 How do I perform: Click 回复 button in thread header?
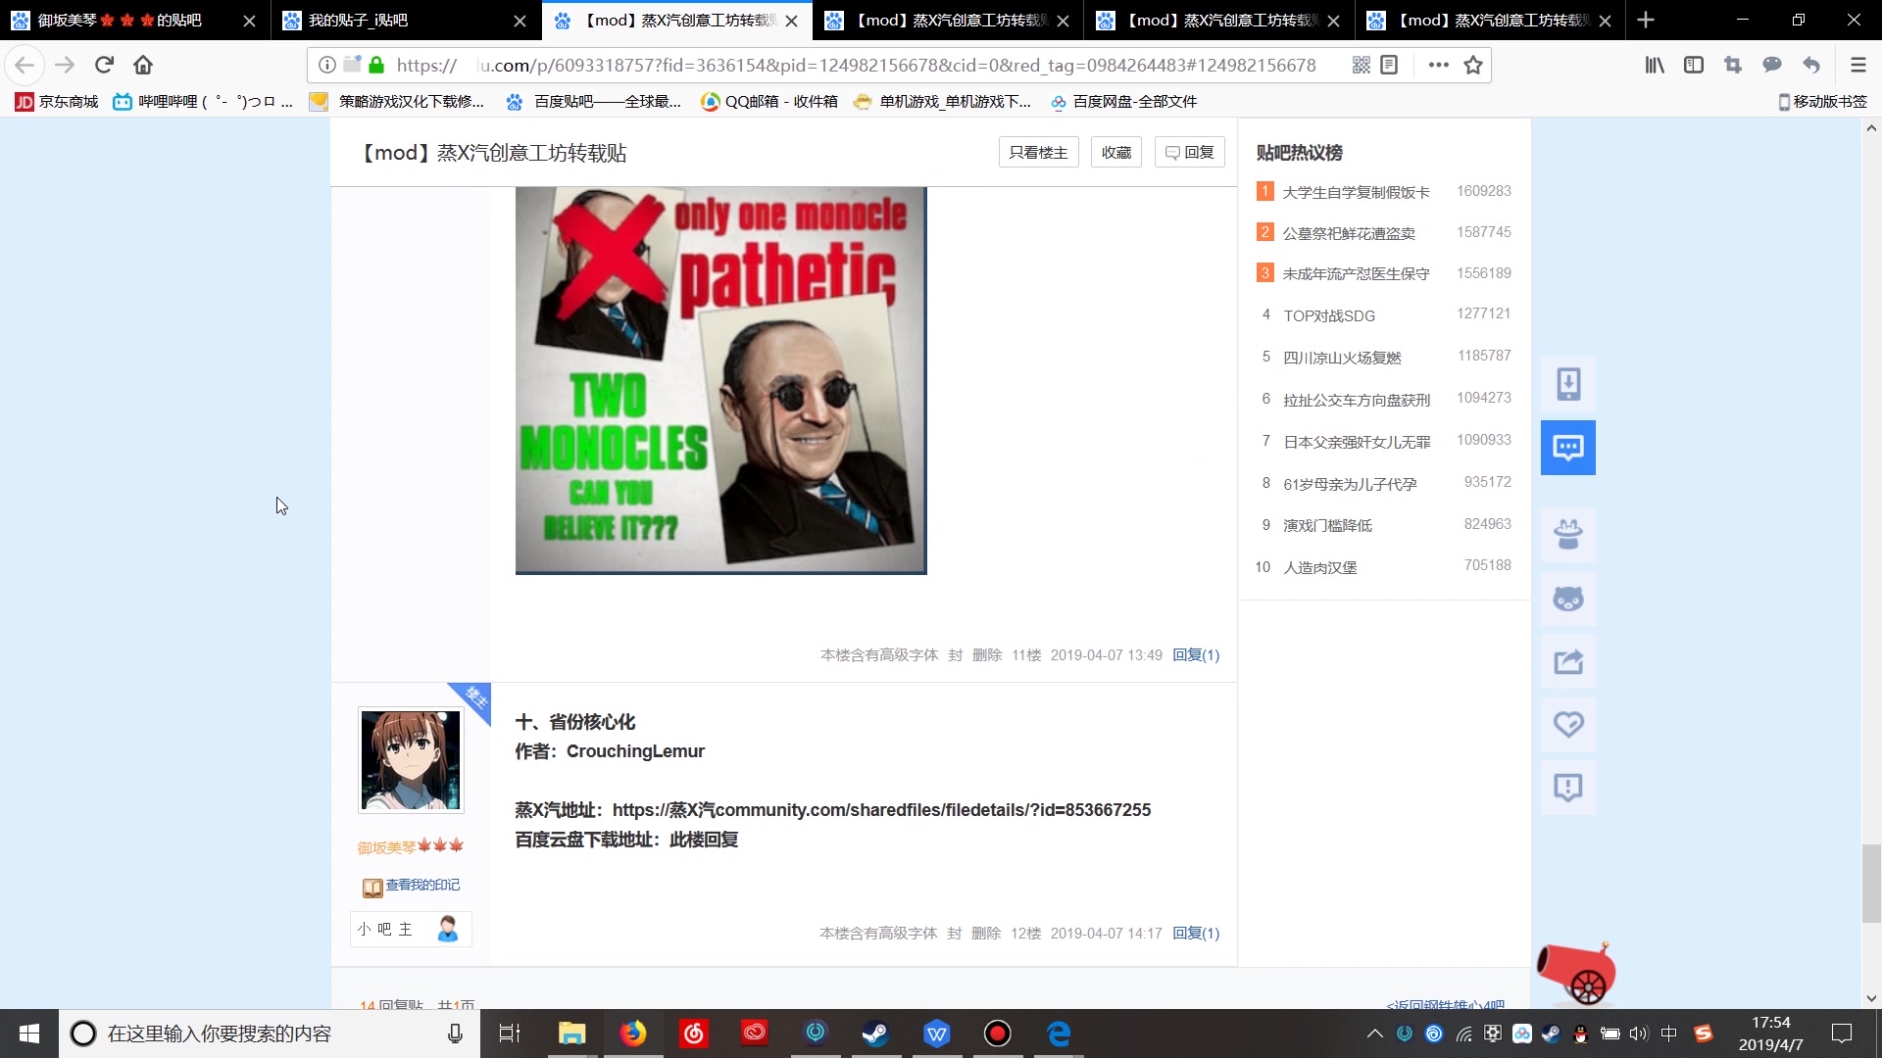[x=1189, y=152]
